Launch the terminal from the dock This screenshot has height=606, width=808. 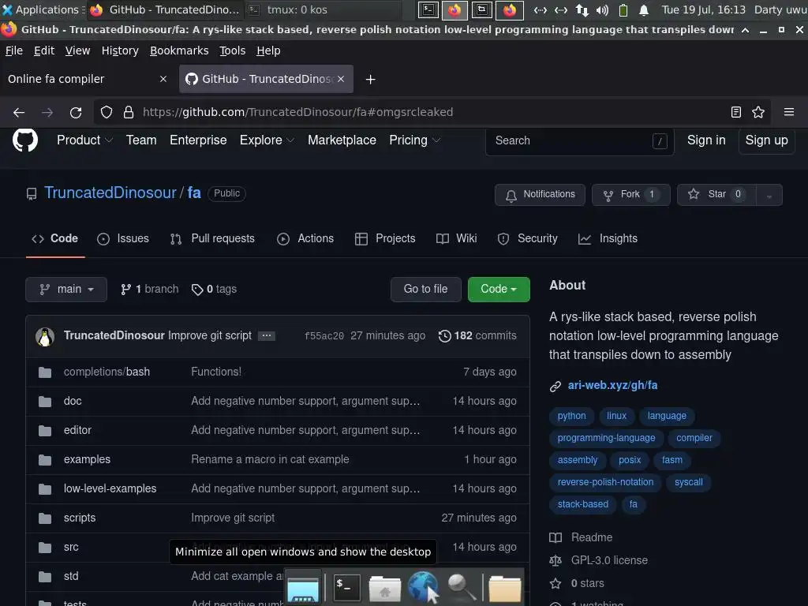pos(347,587)
